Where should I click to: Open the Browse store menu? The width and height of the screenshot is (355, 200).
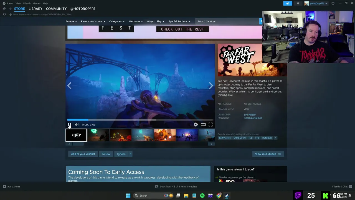[x=71, y=21]
